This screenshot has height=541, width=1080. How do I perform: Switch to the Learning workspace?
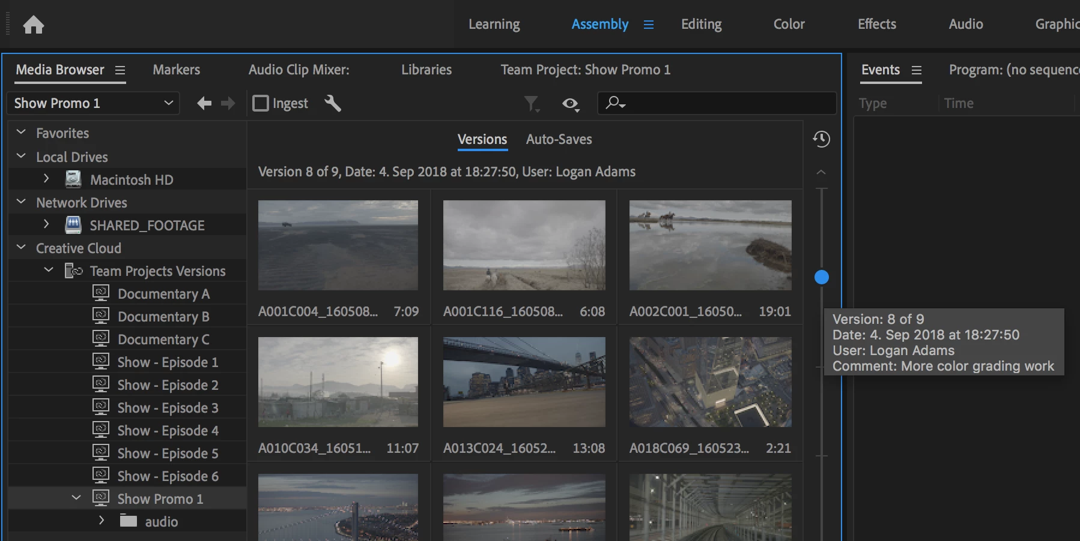pos(494,25)
